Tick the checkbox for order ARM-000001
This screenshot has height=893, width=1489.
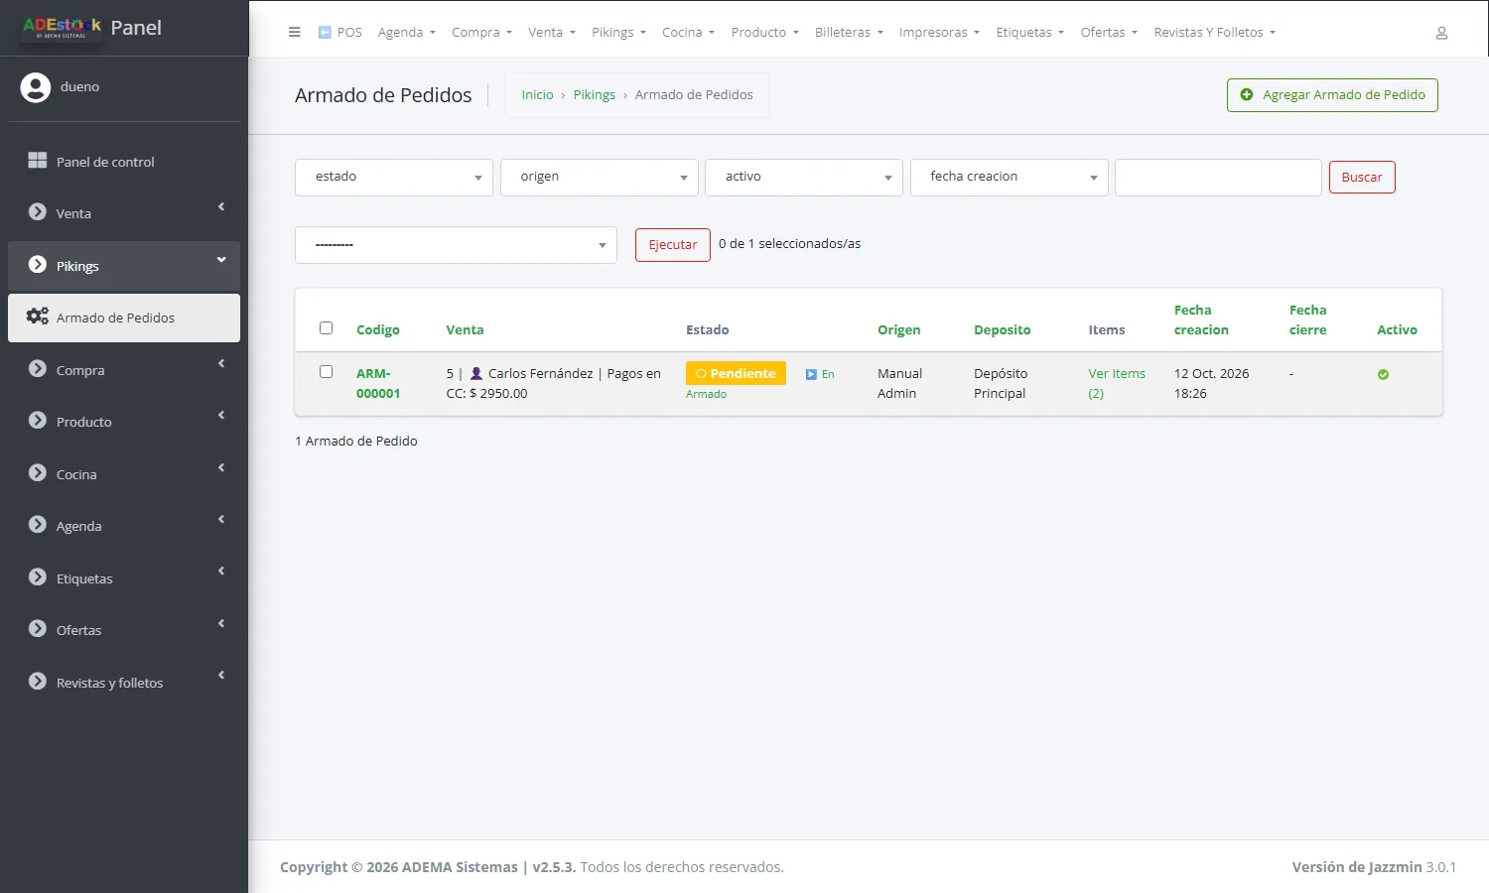(x=326, y=372)
